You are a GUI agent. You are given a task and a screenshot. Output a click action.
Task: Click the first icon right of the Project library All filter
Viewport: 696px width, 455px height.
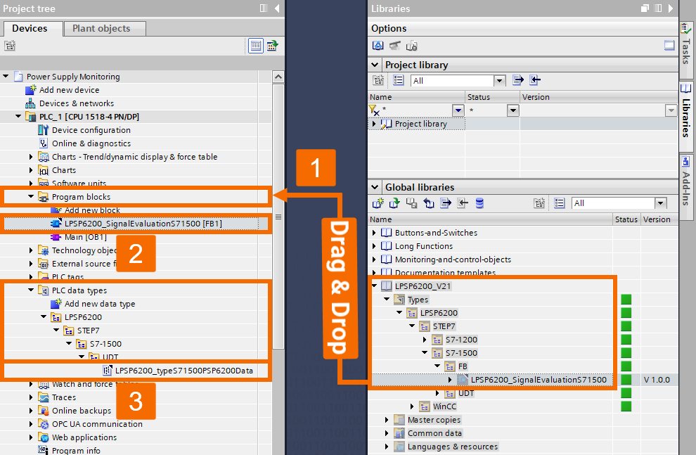click(518, 80)
